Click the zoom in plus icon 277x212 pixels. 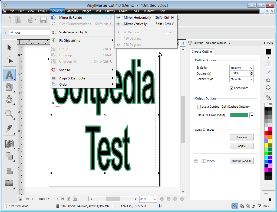pos(162,199)
